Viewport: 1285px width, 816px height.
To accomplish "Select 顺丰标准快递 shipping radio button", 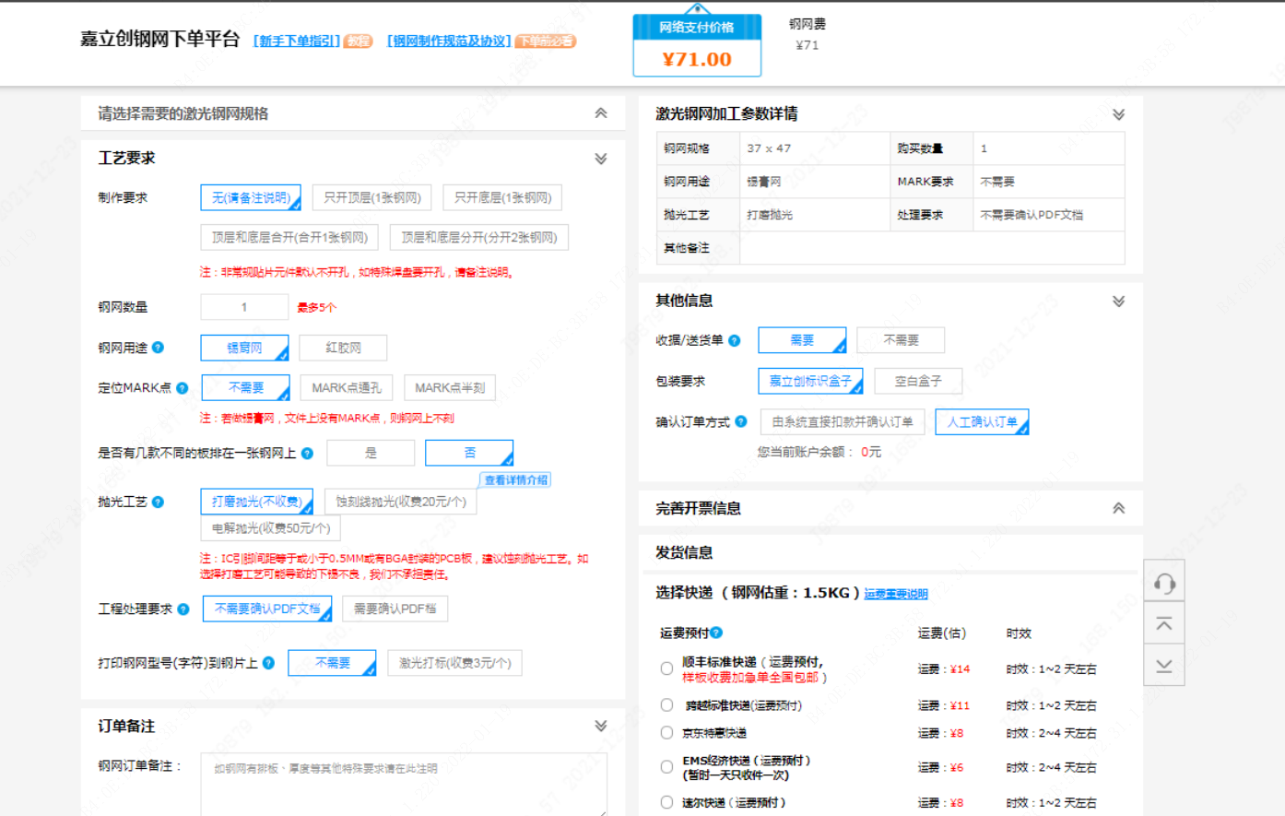I will [x=666, y=668].
